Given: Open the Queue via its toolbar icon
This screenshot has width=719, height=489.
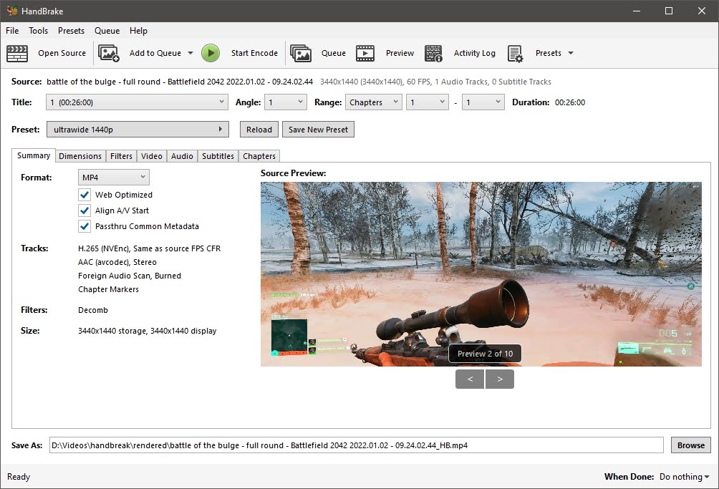Looking at the screenshot, I should point(301,53).
